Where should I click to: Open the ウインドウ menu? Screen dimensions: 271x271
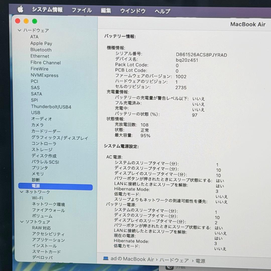(132, 11)
